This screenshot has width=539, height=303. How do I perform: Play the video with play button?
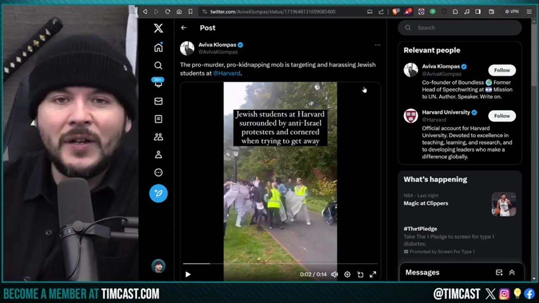188,274
